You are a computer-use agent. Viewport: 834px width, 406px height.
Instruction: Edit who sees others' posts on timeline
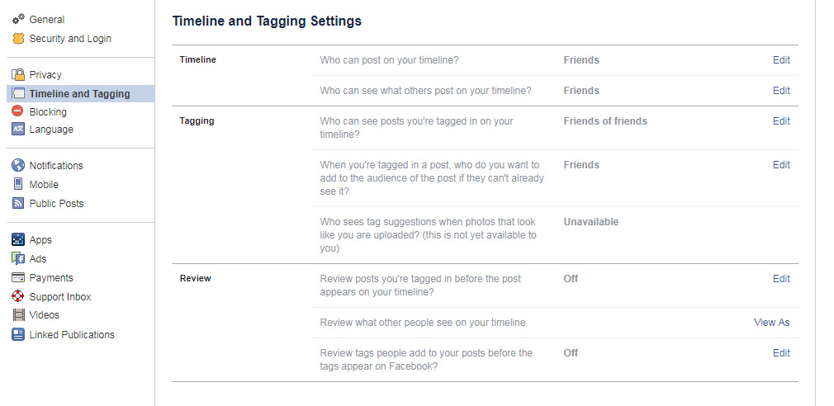(x=781, y=91)
